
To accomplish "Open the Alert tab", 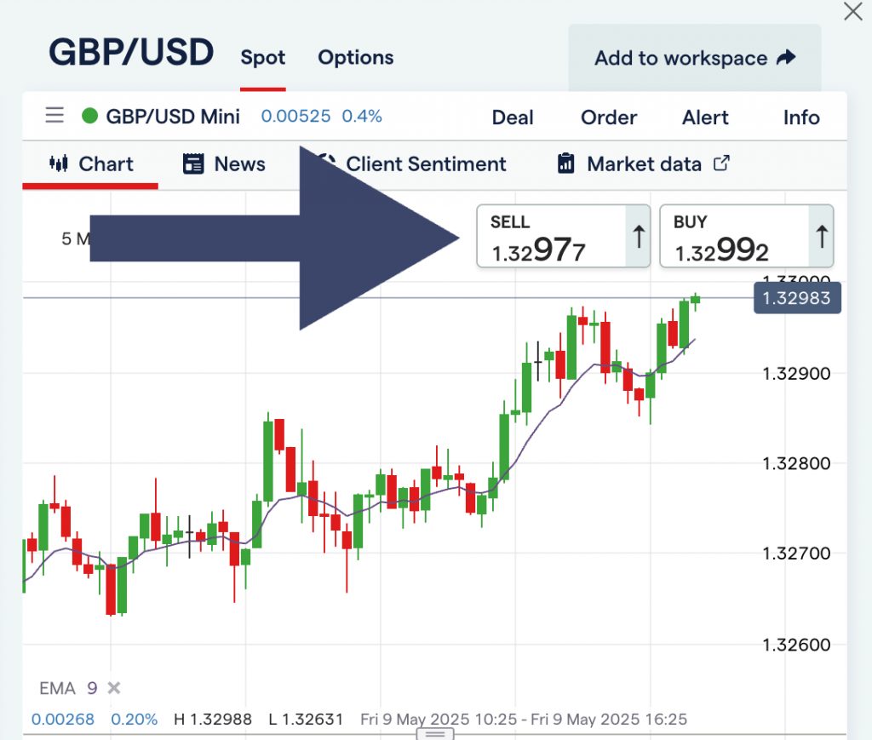I will (705, 118).
